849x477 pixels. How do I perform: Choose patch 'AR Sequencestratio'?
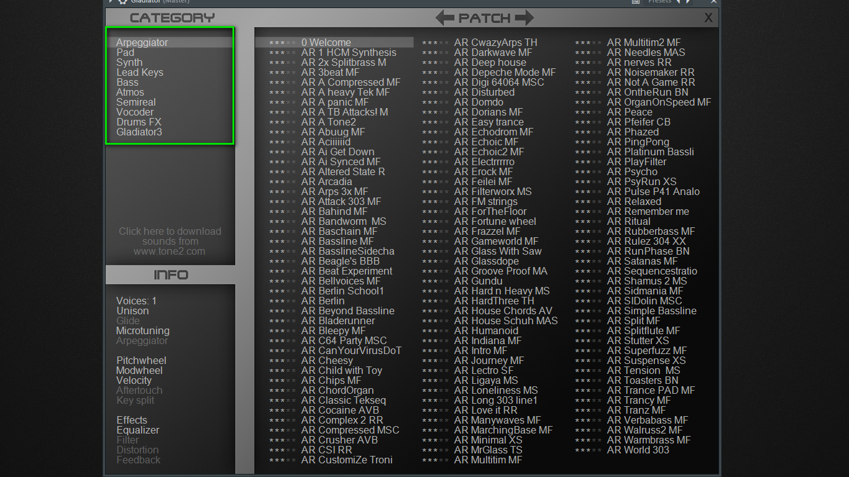click(x=652, y=271)
